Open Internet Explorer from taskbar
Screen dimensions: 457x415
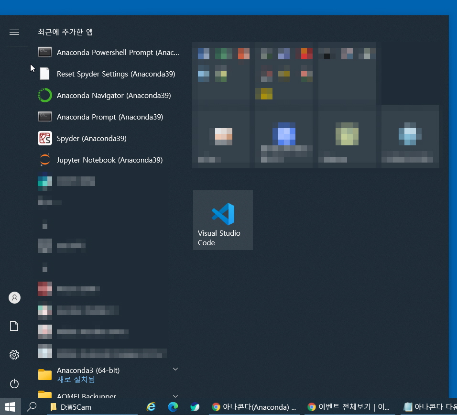point(151,407)
